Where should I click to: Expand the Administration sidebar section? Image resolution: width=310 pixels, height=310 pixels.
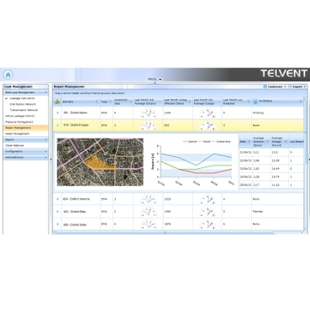(x=25, y=157)
